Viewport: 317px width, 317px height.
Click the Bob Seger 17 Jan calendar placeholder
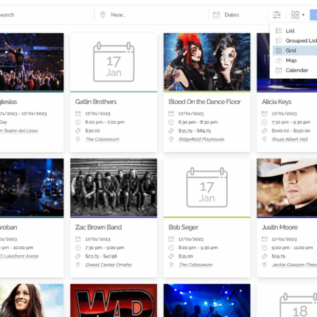click(x=207, y=187)
